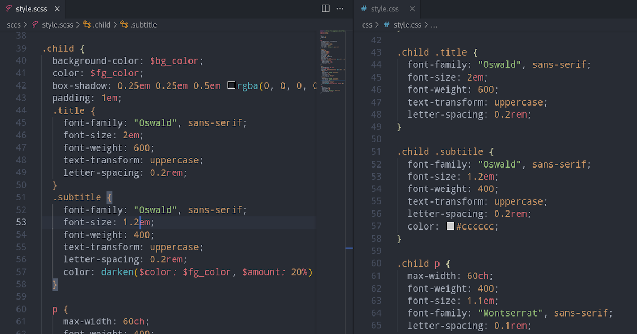Click the pink Sass icon in the breadcrumb bar
The height and width of the screenshot is (334, 637).
35,24
